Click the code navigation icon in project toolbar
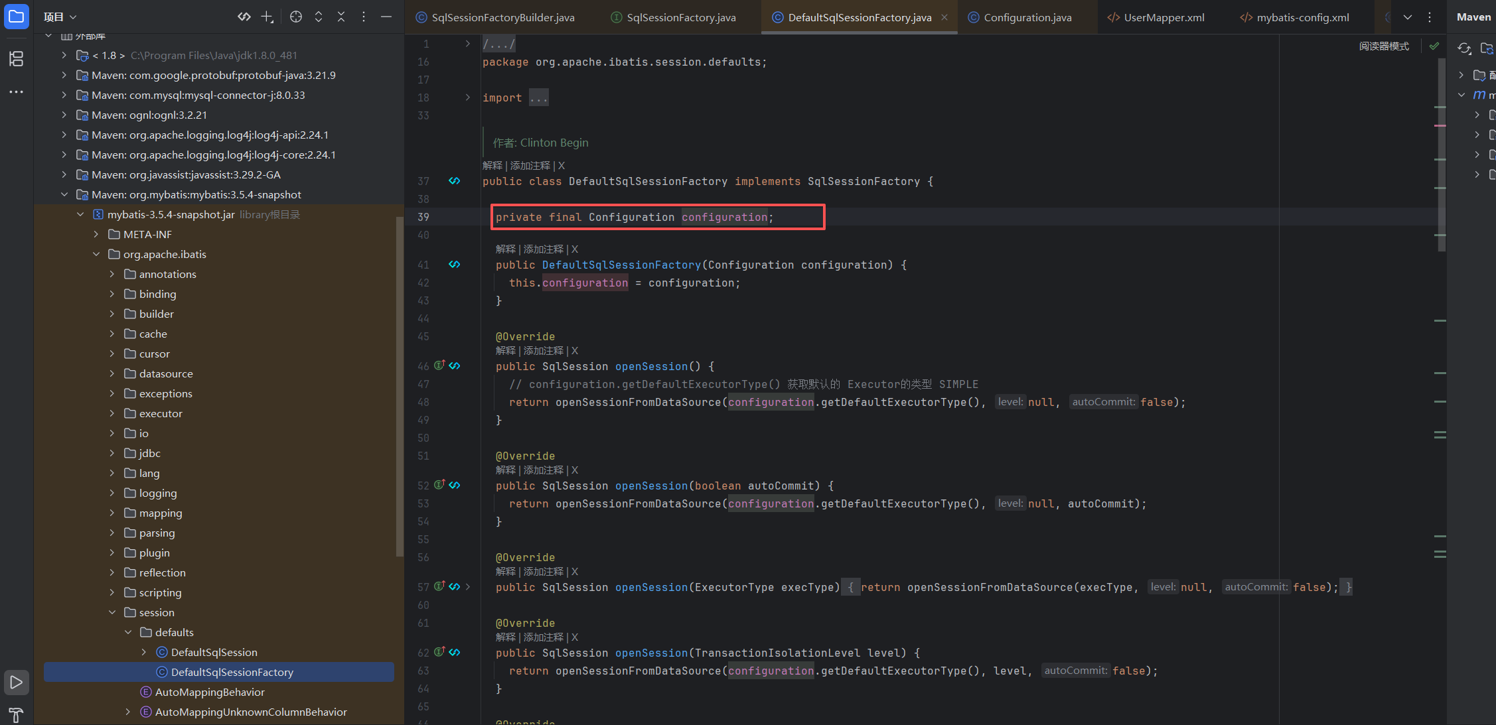1496x725 pixels. [x=244, y=17]
